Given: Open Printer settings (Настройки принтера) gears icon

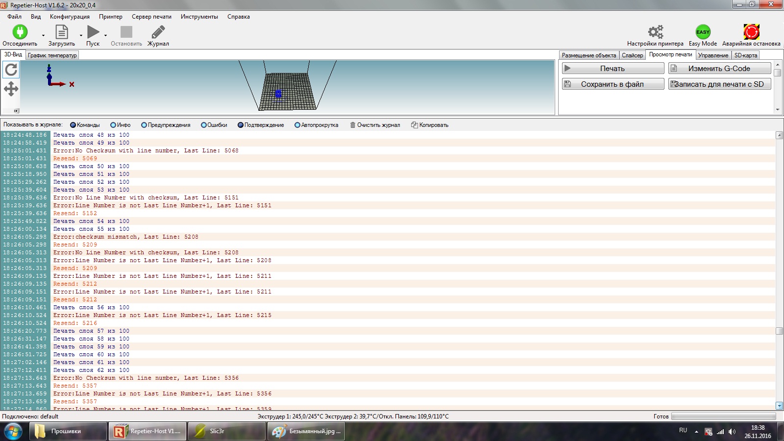Looking at the screenshot, I should (655, 32).
